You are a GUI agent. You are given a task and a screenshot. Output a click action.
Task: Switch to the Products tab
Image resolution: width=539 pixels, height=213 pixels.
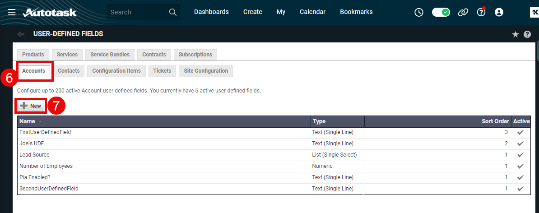click(33, 55)
